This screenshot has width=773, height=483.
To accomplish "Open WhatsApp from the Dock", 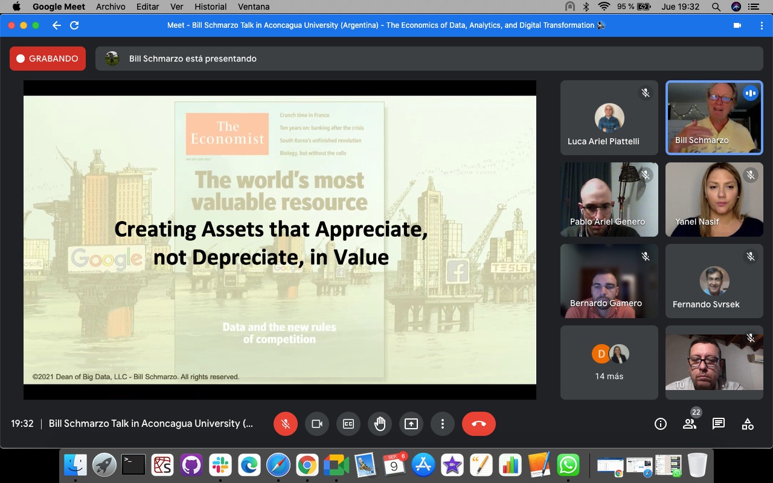I will 568,465.
